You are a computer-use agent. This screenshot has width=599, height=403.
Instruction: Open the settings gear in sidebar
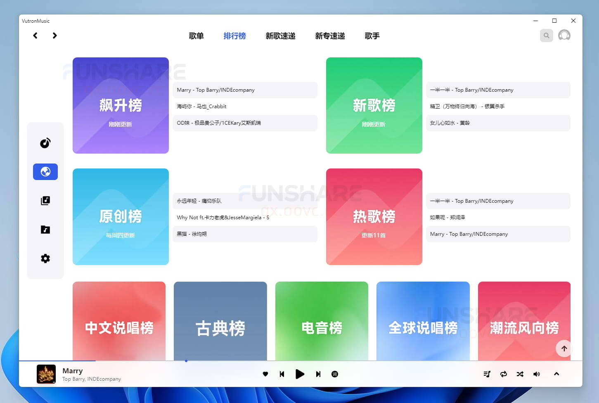(45, 258)
